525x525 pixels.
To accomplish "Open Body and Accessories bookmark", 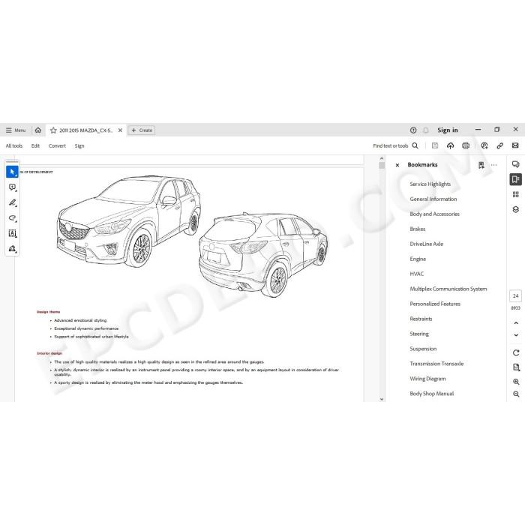I will click(x=434, y=214).
